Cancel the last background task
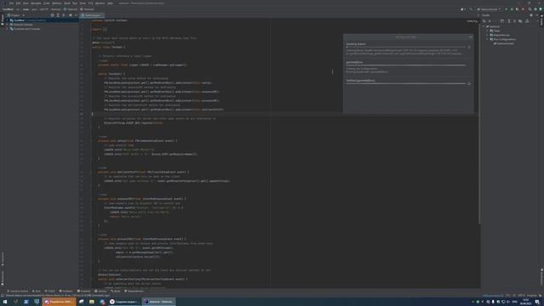Image resolution: width=544 pixels, height=306 pixels. [469, 83]
